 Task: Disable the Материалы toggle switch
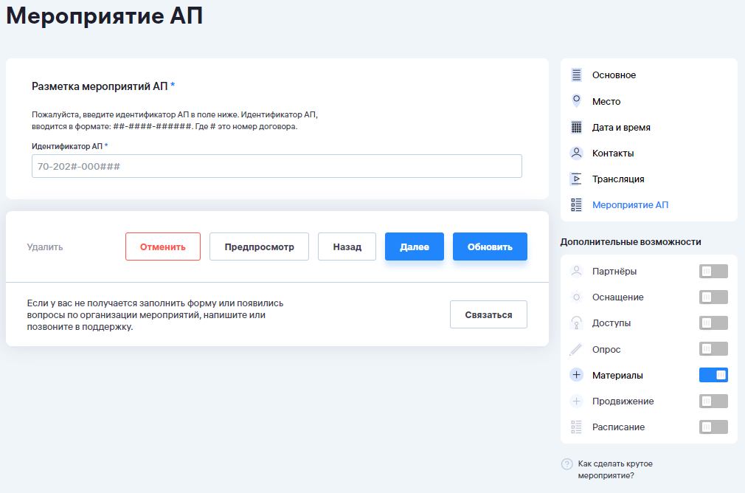(x=713, y=375)
